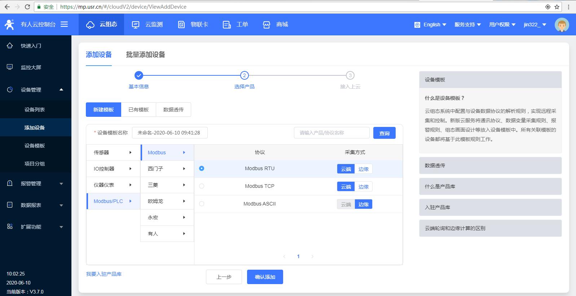Screen dimensions: 576x296
Task: Select the 已有模板 tab
Action: click(x=138, y=110)
